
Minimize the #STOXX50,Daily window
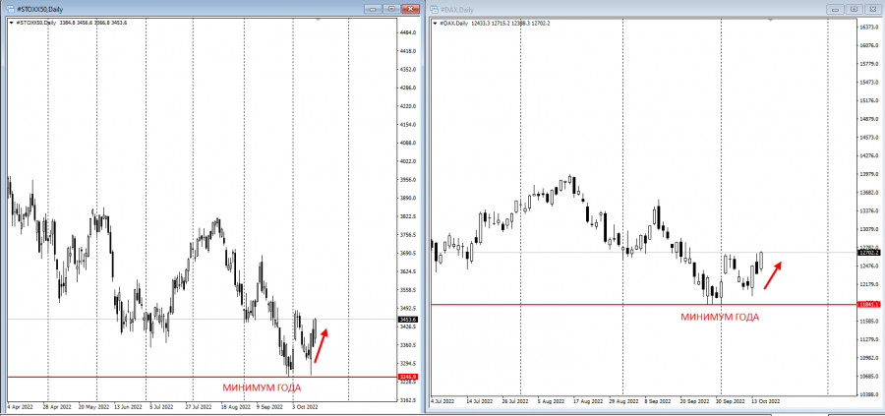[372, 9]
